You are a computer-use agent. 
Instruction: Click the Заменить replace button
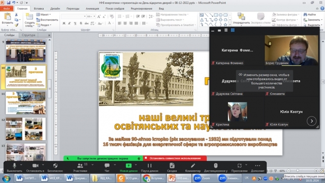click(x=313, y=20)
